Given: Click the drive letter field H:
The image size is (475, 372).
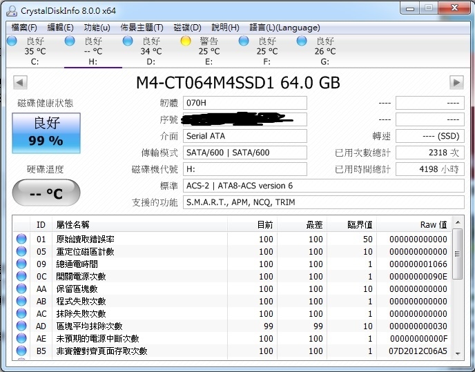Looking at the screenshot, I should tap(245, 169).
